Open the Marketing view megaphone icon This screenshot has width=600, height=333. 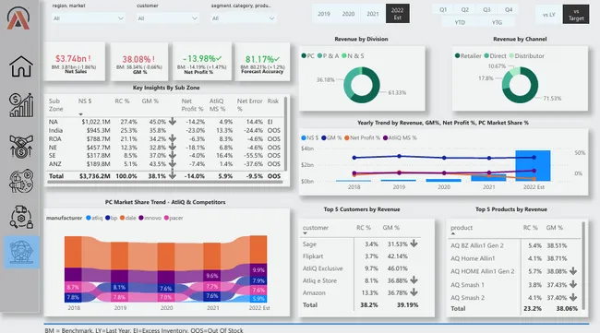pos(21,181)
